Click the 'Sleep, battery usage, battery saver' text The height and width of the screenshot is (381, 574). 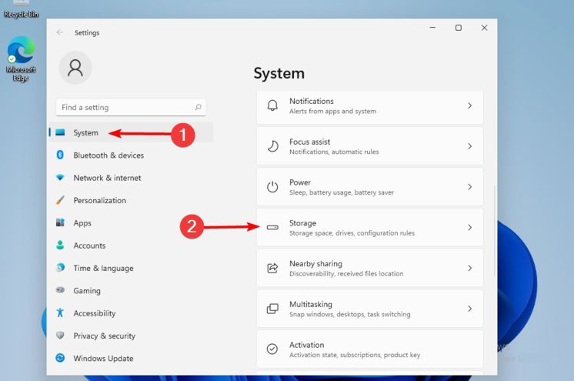342,192
